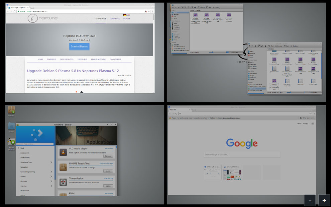The image size is (331, 207).
Task: Select Yesterday in front Dolphin places panel
Action: click(x=253, y=65)
